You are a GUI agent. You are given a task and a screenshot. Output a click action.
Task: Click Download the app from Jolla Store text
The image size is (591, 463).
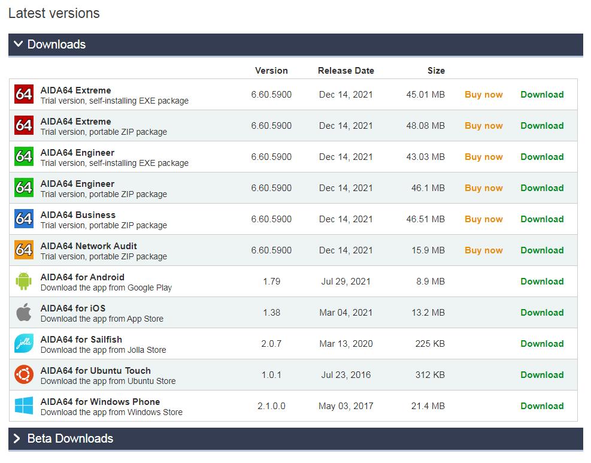[103, 350]
